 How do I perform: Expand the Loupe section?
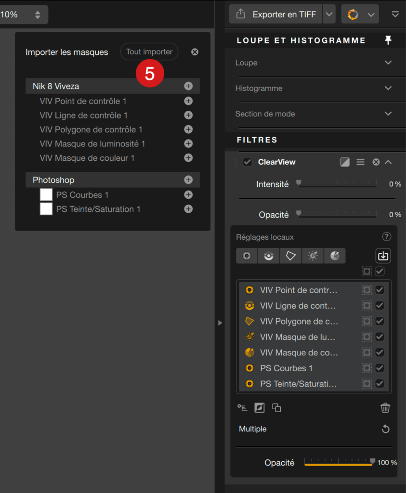pos(388,63)
